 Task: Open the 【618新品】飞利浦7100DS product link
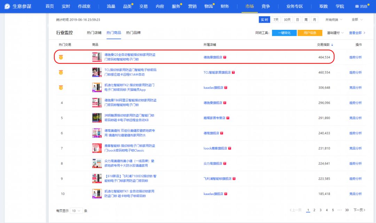pyautogui.click(x=131, y=178)
